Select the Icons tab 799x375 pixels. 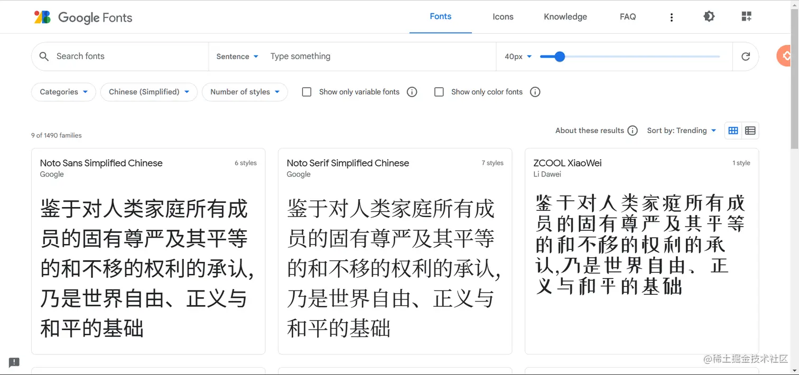click(x=503, y=17)
